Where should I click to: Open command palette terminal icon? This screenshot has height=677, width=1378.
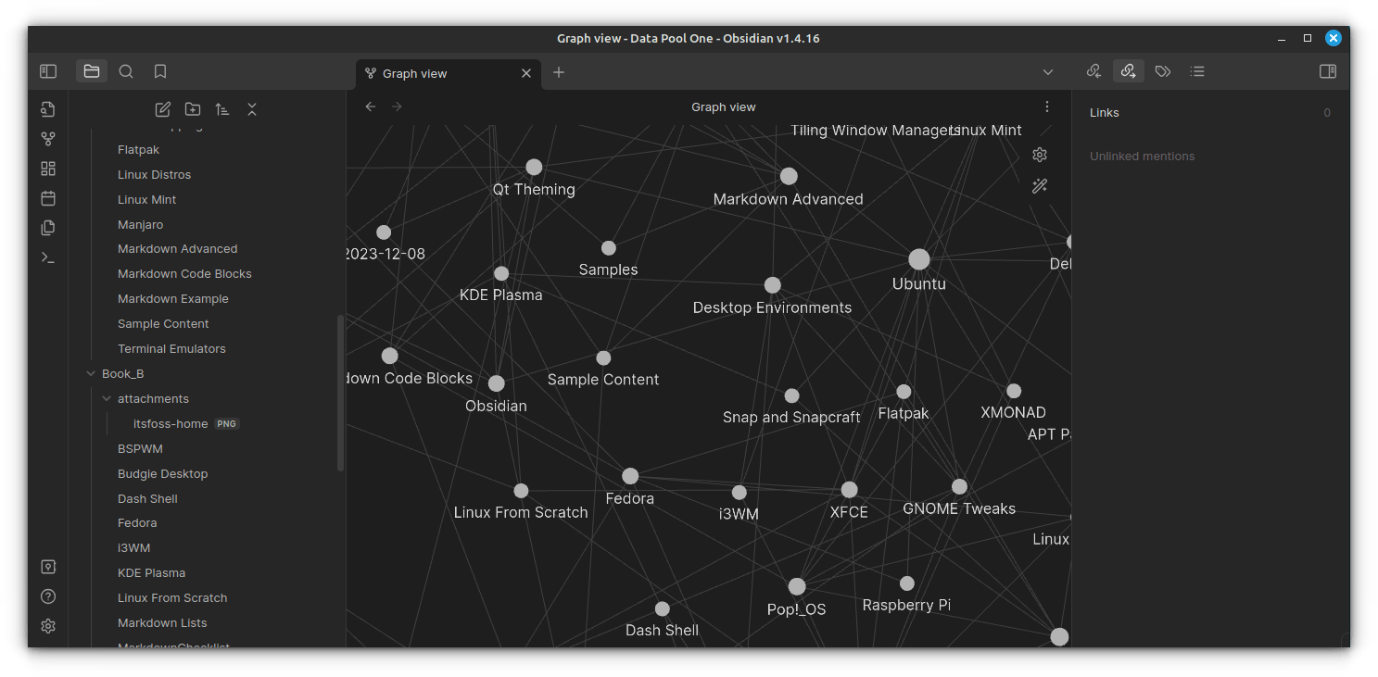click(48, 257)
